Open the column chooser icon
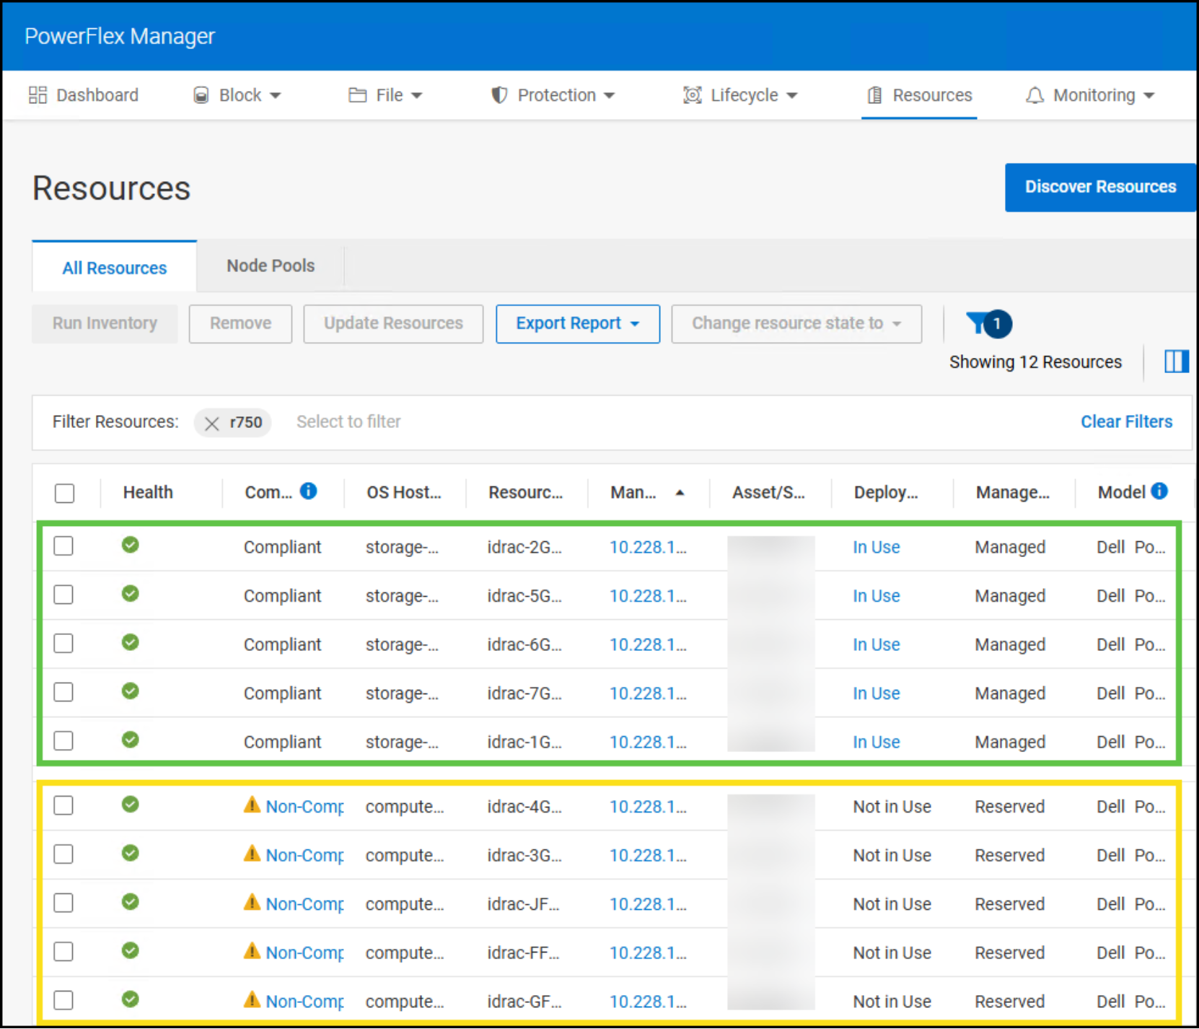This screenshot has width=1199, height=1029. click(x=1176, y=362)
